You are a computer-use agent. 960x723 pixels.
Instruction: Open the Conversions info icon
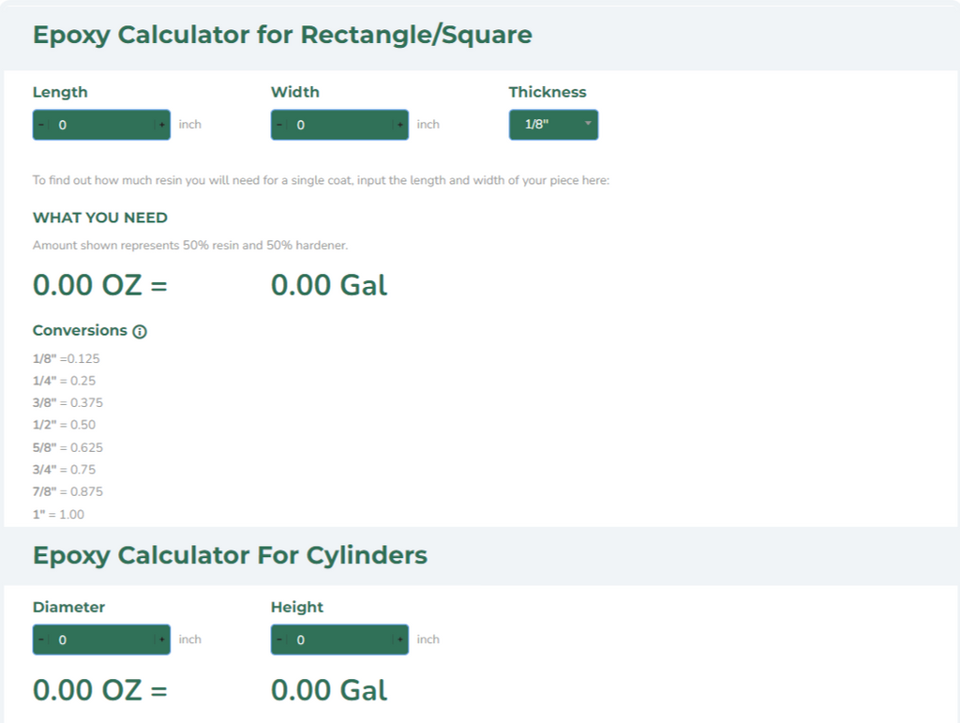140,332
